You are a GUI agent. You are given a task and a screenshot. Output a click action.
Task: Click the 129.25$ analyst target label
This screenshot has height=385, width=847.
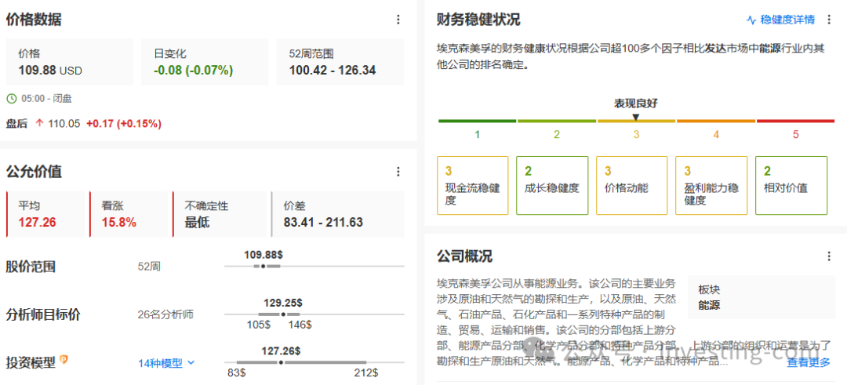(283, 303)
